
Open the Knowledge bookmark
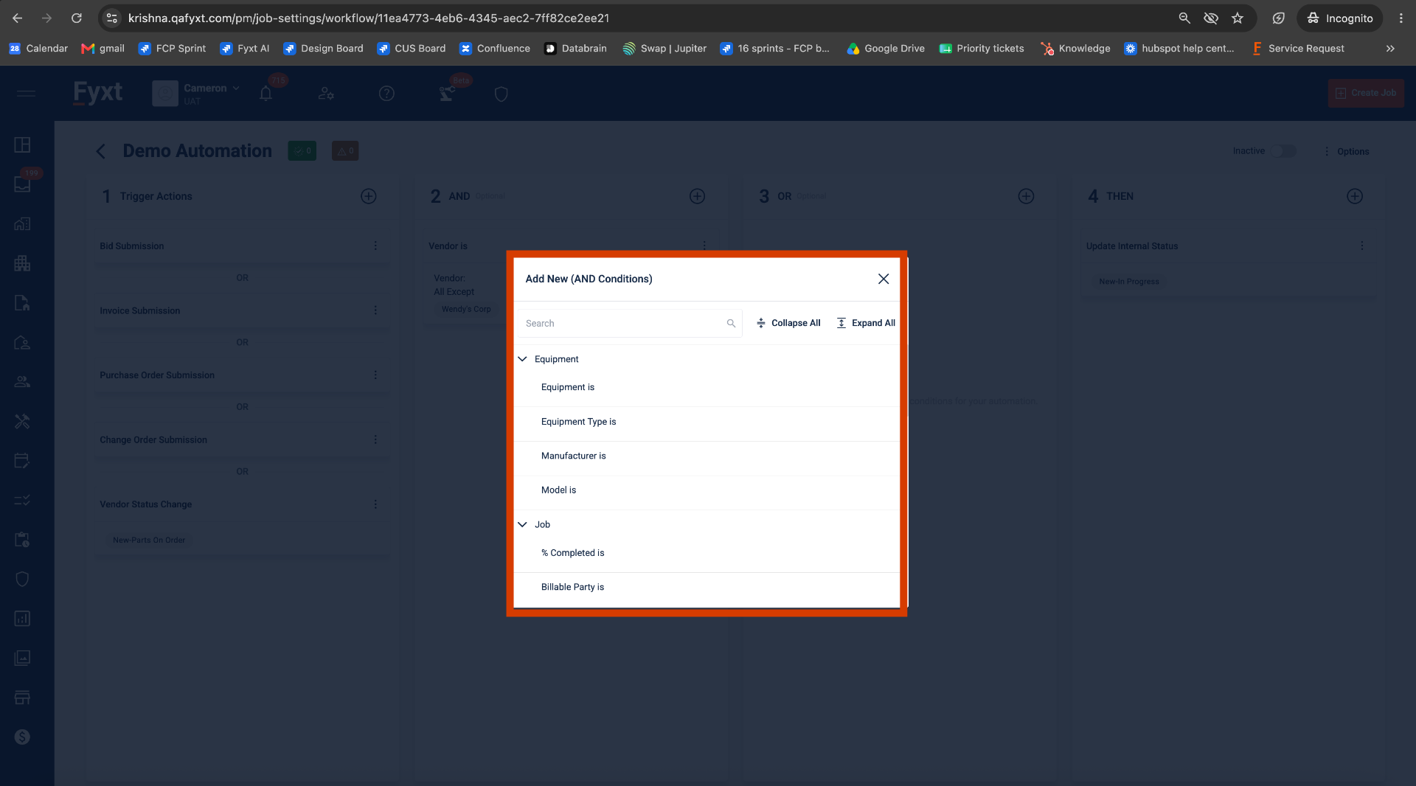1075,49
